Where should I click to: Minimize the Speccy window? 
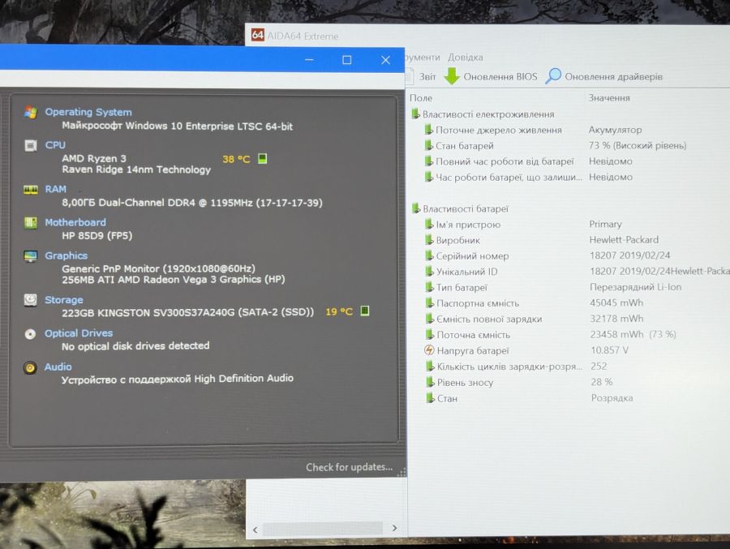[x=309, y=59]
